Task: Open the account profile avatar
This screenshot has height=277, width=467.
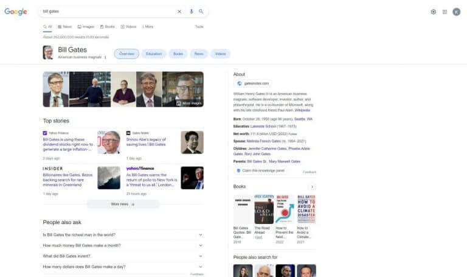Action: (x=456, y=12)
